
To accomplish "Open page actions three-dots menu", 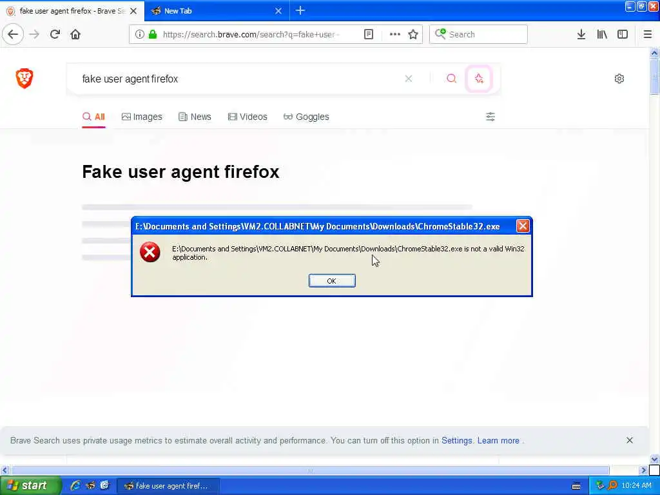I will (x=395, y=34).
